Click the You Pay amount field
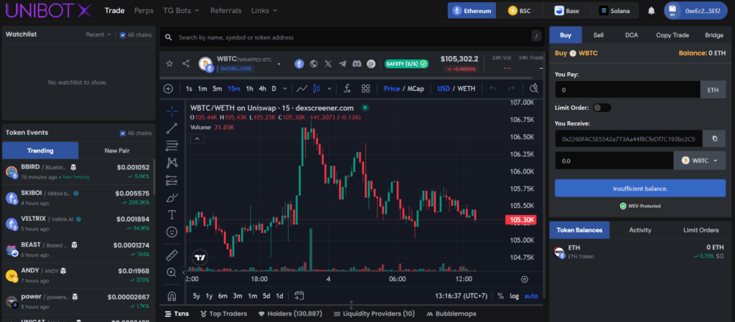735x322 pixels. click(627, 90)
